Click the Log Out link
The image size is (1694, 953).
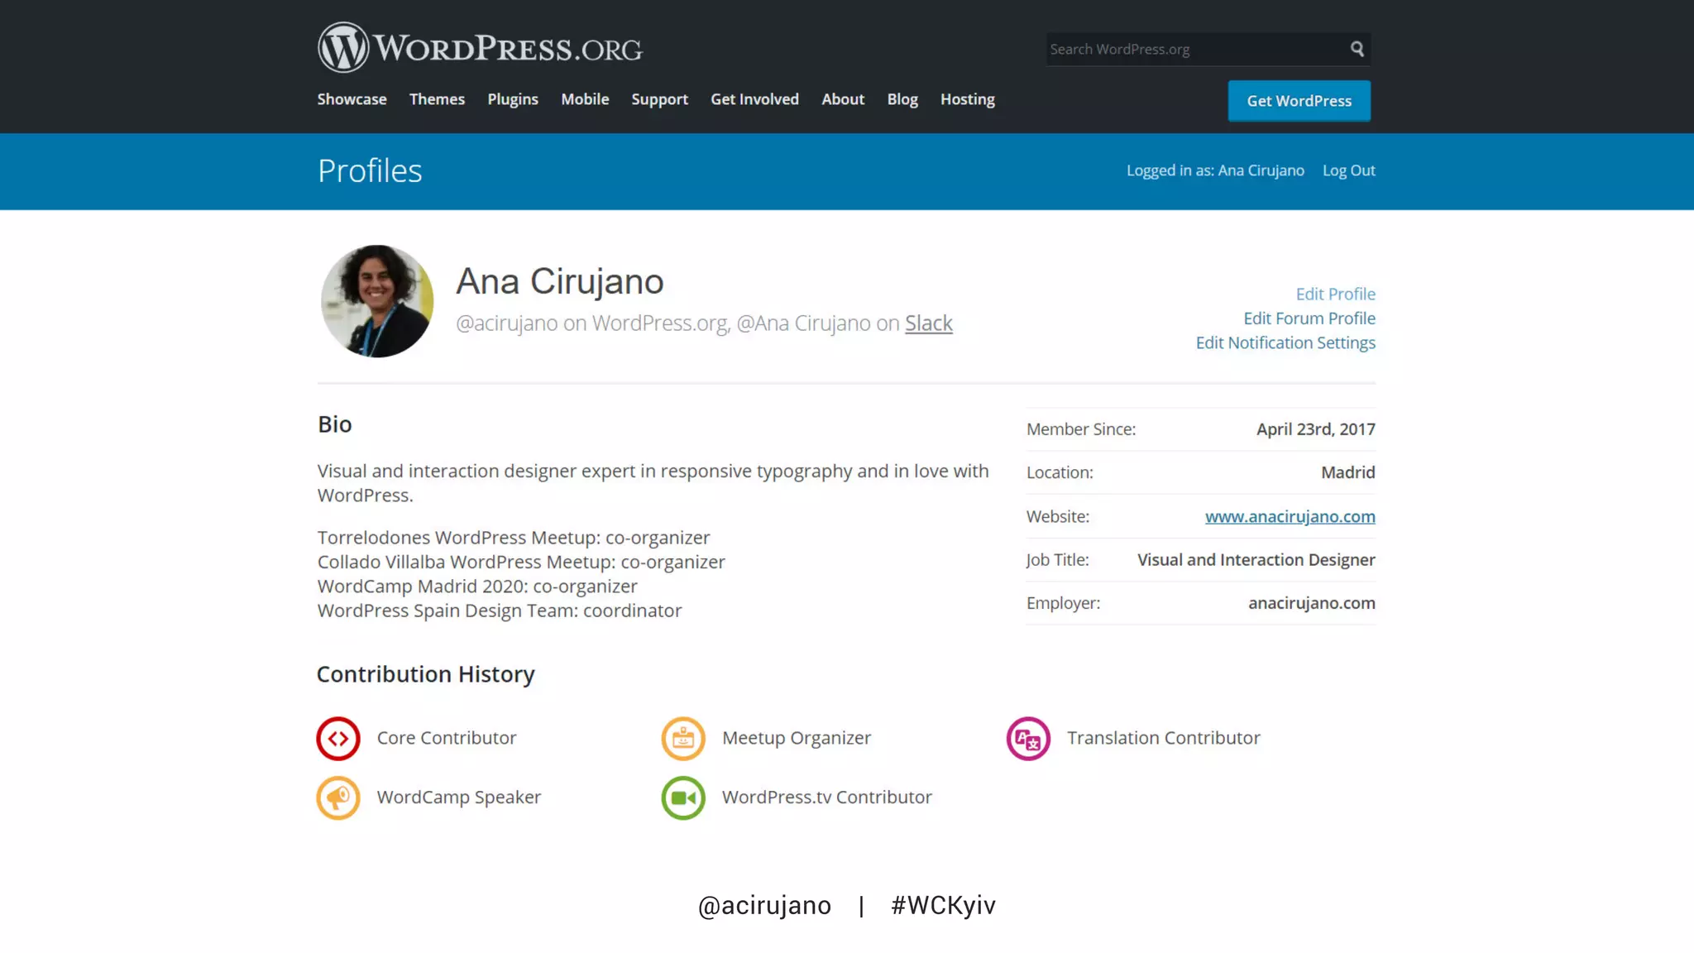(x=1348, y=170)
